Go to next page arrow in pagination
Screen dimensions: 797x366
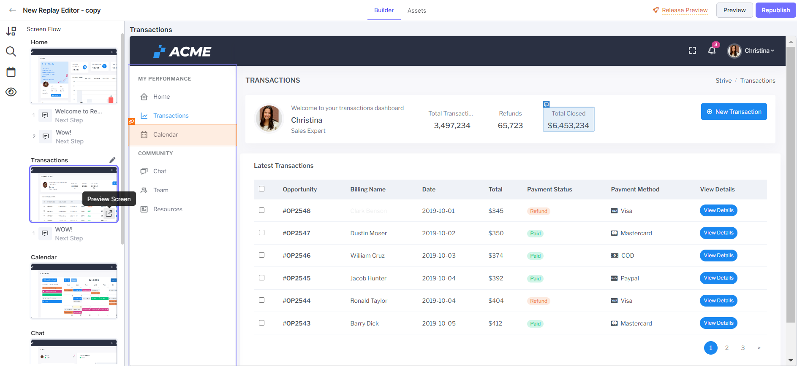coord(759,348)
